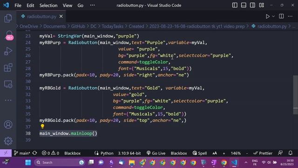Choose the 3.10.9 64-bit interpreter
Image resolution: width=298 pixels, height=168 pixels.
pos(129,153)
